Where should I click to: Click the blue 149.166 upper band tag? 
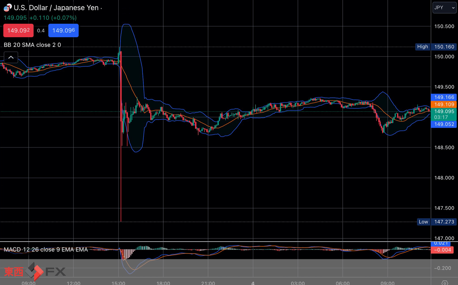click(444, 97)
